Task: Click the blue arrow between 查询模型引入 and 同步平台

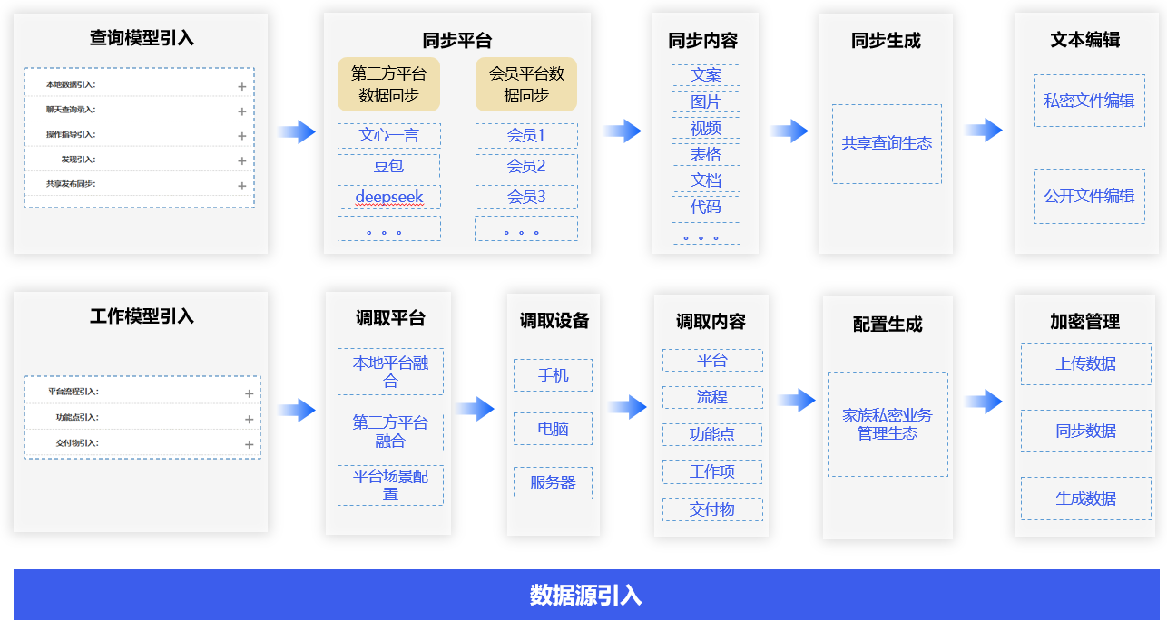Action: point(296,132)
